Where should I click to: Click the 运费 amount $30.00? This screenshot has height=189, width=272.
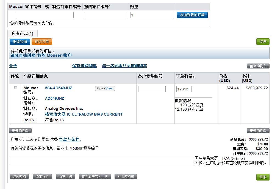click(263, 144)
